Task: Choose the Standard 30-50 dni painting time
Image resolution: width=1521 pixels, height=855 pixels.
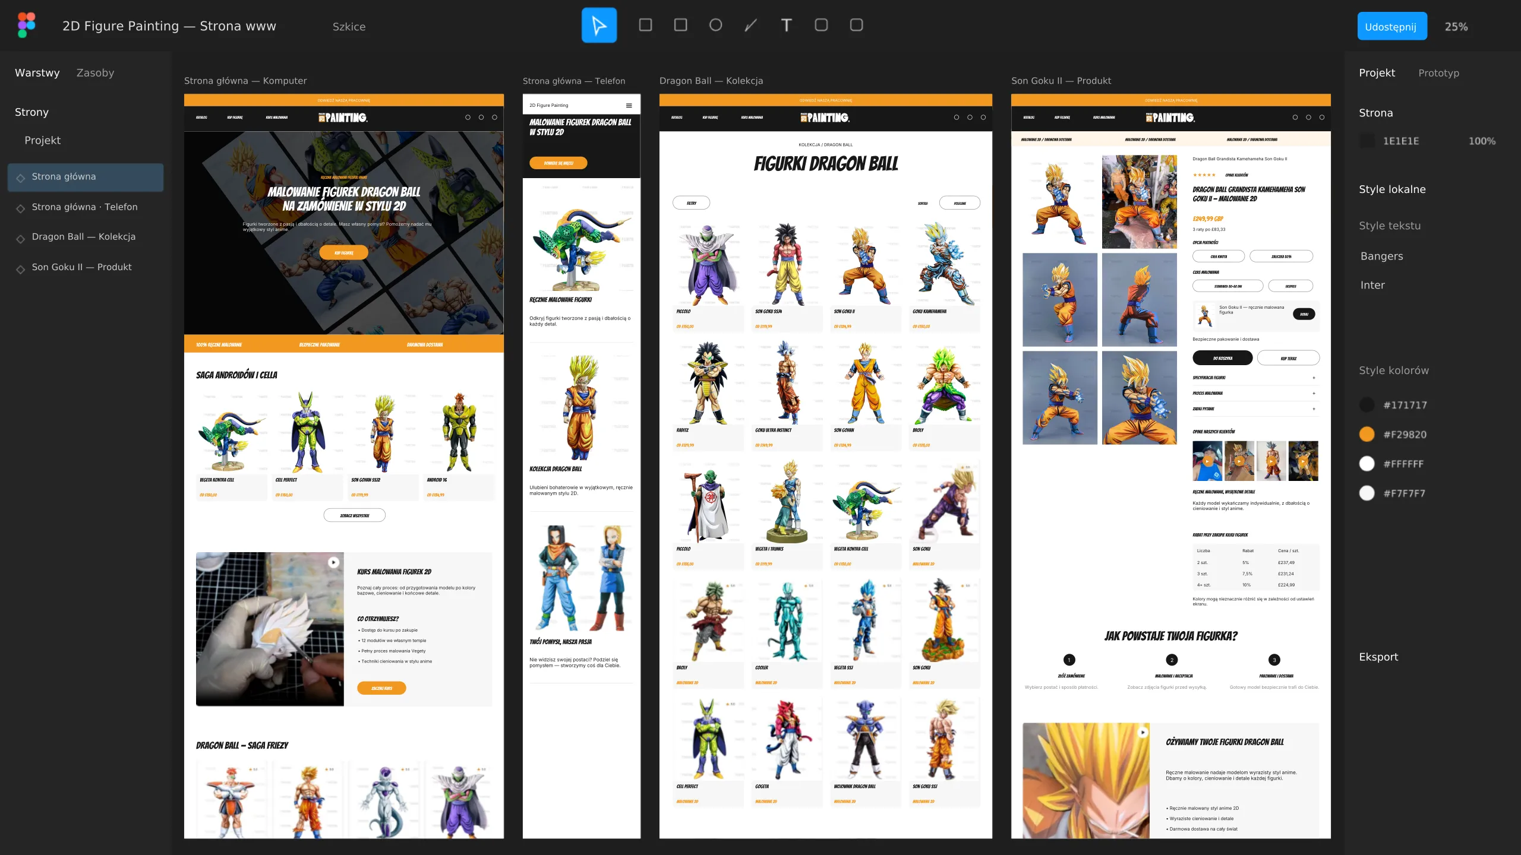Action: pos(1228,286)
